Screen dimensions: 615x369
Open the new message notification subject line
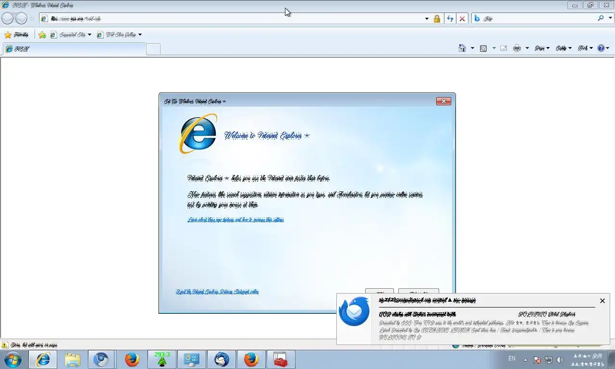pyautogui.click(x=418, y=314)
